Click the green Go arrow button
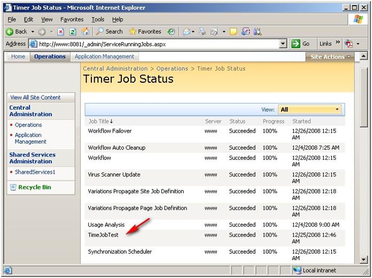372x278 pixels. (x=296, y=44)
